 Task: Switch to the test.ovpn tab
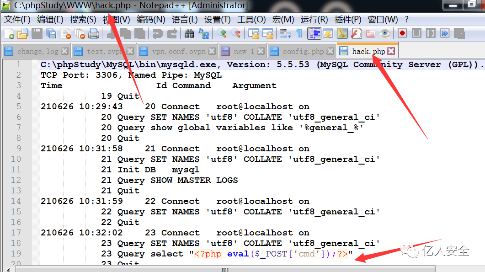click(x=104, y=51)
